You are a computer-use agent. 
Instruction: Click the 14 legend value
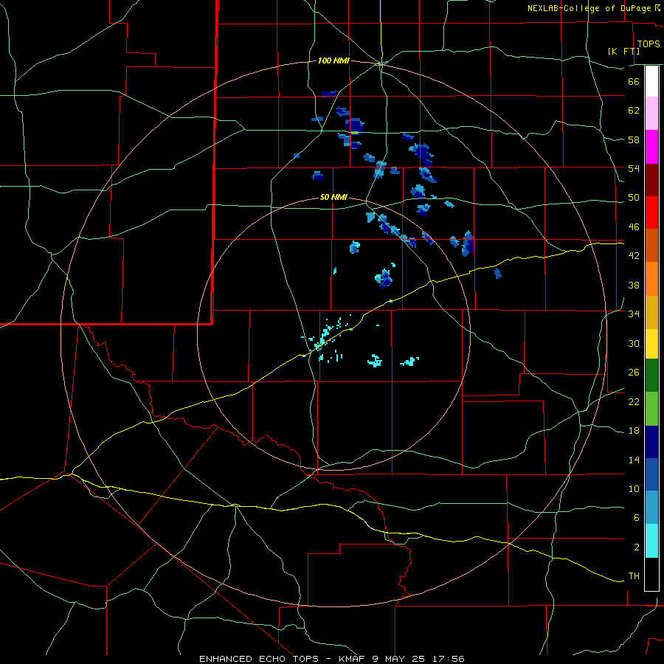[x=634, y=460]
